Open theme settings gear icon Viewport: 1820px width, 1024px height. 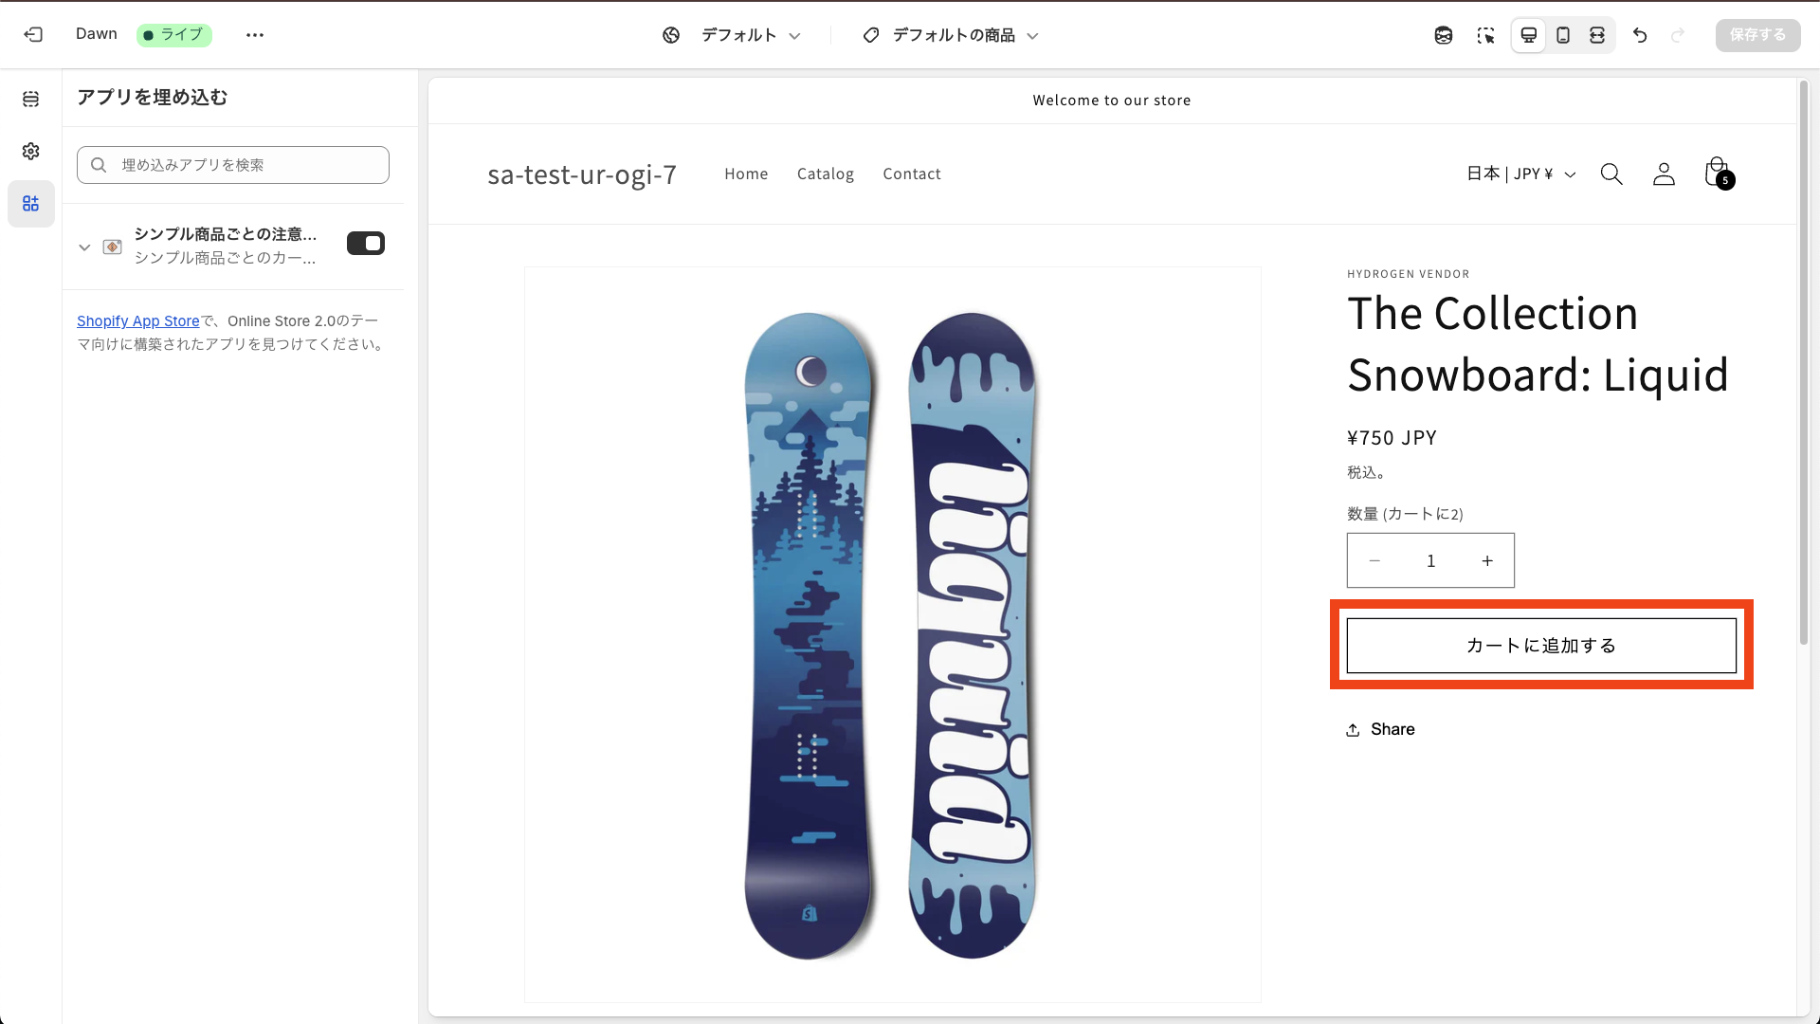tap(31, 152)
